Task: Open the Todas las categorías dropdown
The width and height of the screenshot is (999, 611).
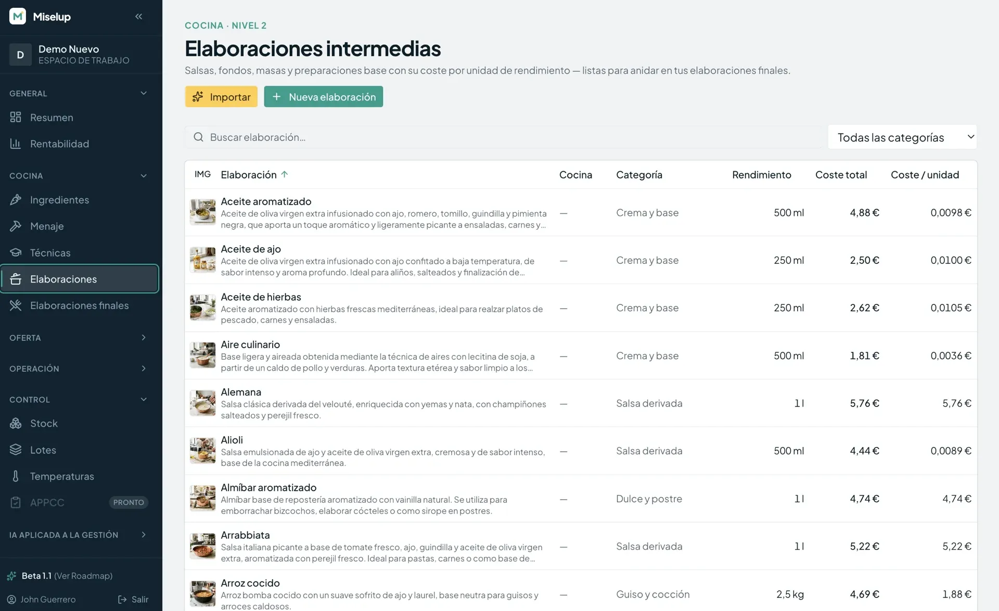Action: [x=902, y=137]
